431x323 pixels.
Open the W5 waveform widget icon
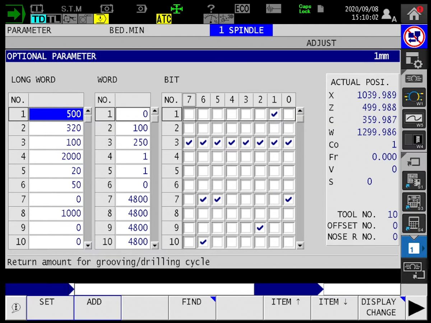point(414,119)
